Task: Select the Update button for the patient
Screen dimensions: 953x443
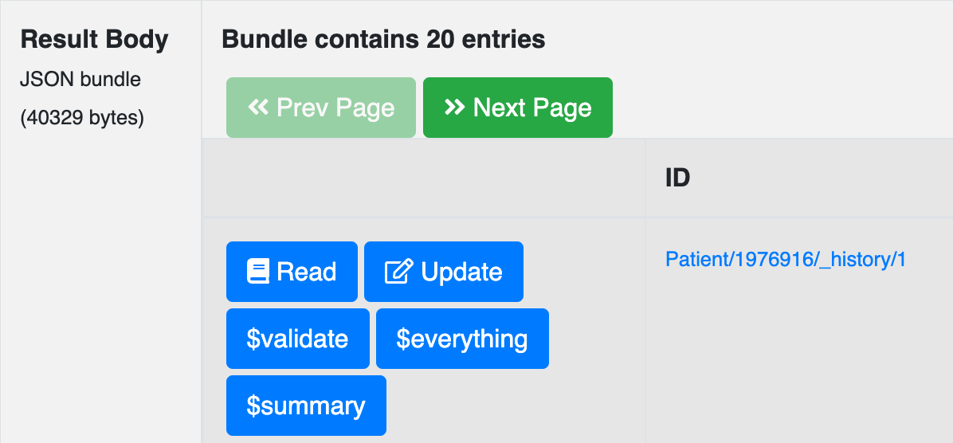Action: coord(444,272)
